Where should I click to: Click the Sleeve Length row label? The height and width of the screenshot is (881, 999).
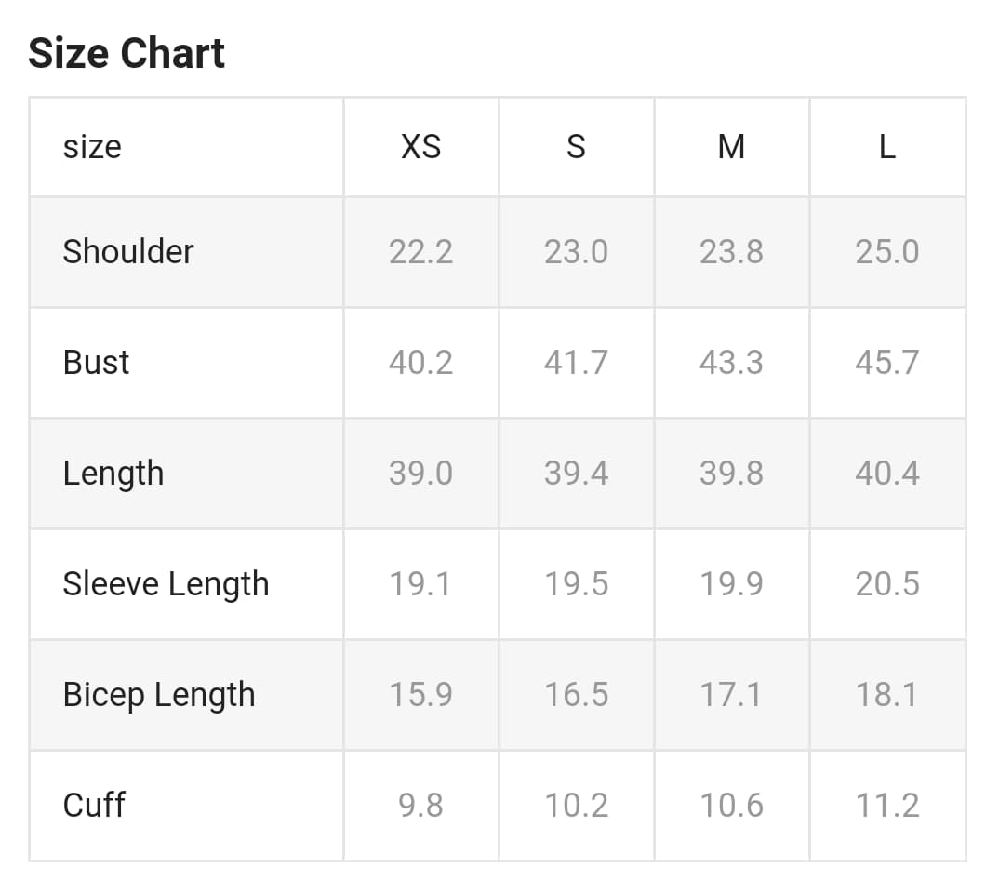(166, 584)
